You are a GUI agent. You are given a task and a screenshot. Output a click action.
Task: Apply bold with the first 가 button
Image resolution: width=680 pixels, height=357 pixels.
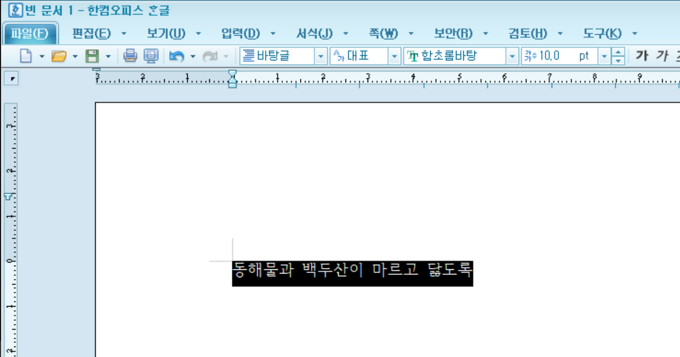click(x=642, y=56)
